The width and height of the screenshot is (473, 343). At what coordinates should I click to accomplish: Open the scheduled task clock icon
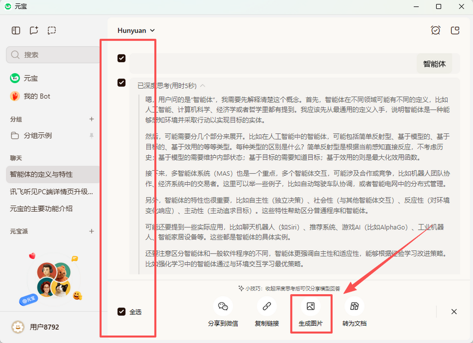pyautogui.click(x=436, y=30)
